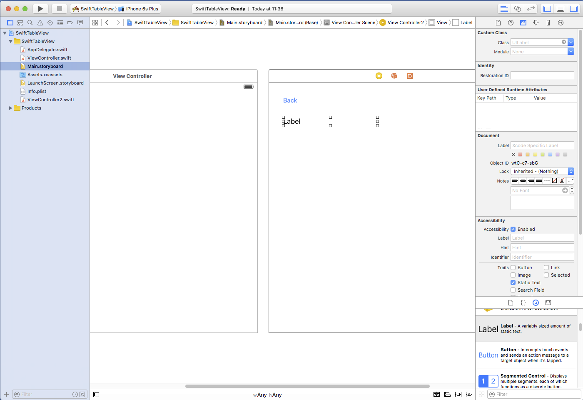Open the Lock dropdown menu
The height and width of the screenshot is (400, 583).
tap(571, 171)
